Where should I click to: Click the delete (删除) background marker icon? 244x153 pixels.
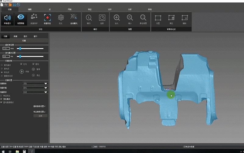pyautogui.click(x=185, y=18)
